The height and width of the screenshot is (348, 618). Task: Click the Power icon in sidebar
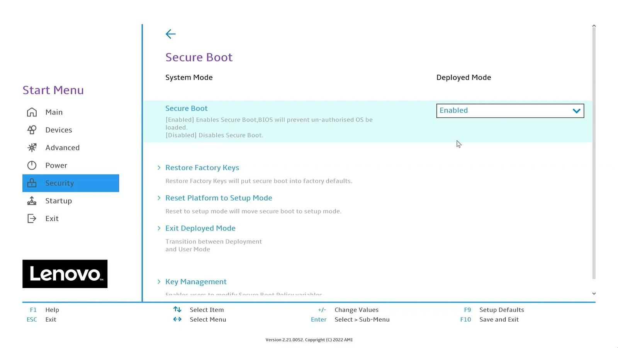coord(32,165)
